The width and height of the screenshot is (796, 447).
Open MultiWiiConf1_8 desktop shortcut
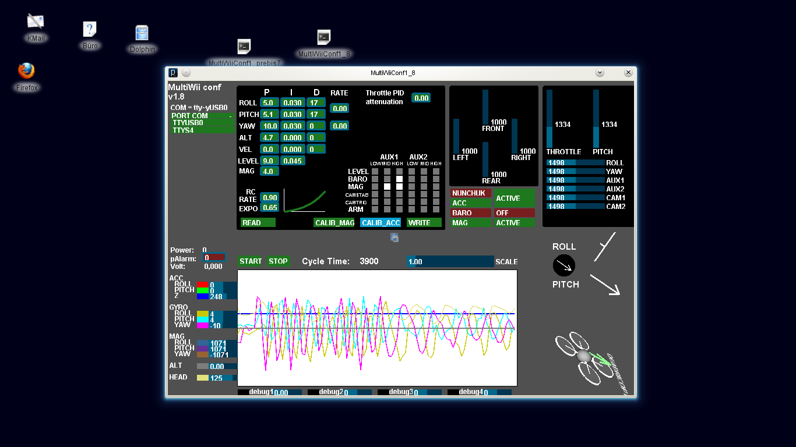[324, 37]
